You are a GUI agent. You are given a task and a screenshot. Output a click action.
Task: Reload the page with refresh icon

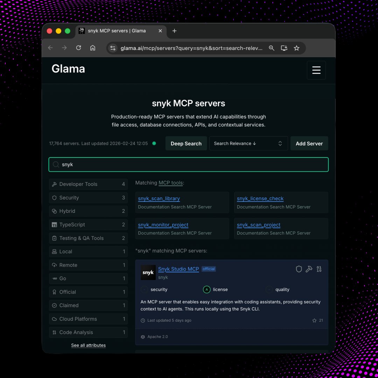click(x=79, y=48)
